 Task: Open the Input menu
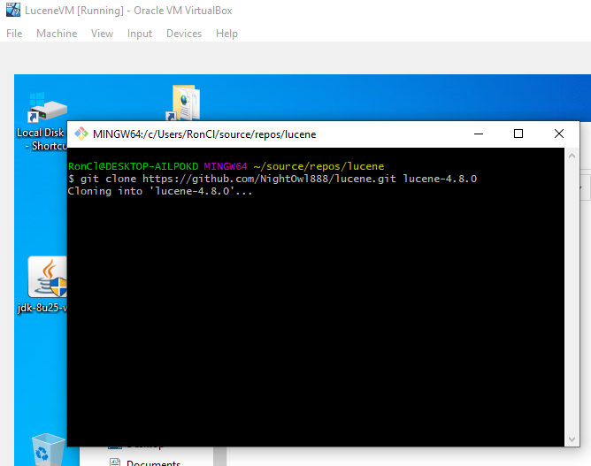(140, 34)
